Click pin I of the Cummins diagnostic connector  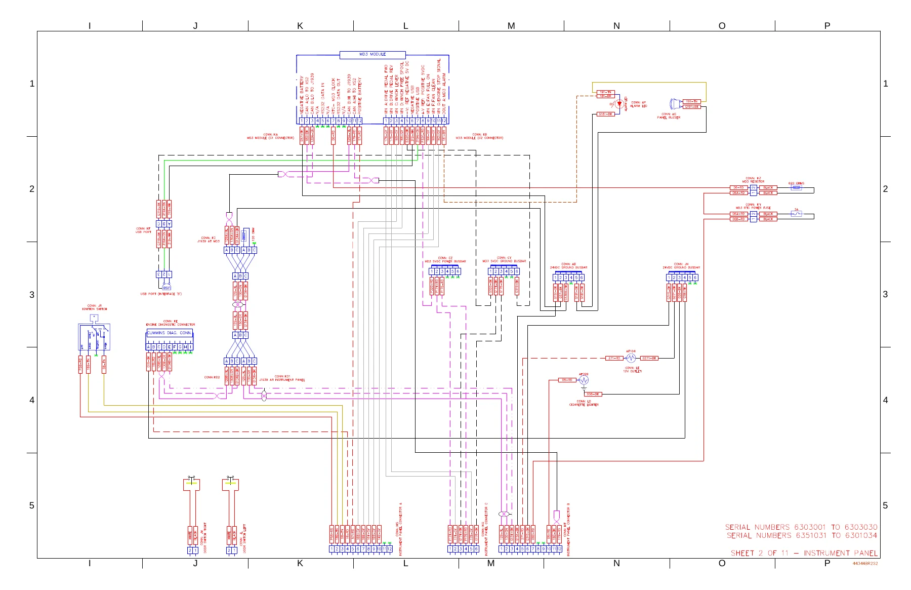point(191,347)
